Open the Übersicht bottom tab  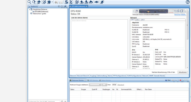73,76
